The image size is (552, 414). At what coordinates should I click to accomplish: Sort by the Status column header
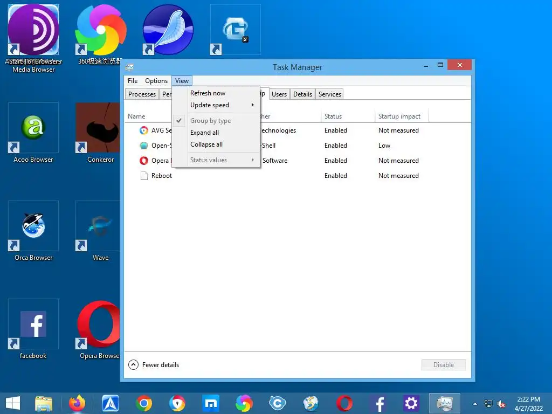coord(348,116)
